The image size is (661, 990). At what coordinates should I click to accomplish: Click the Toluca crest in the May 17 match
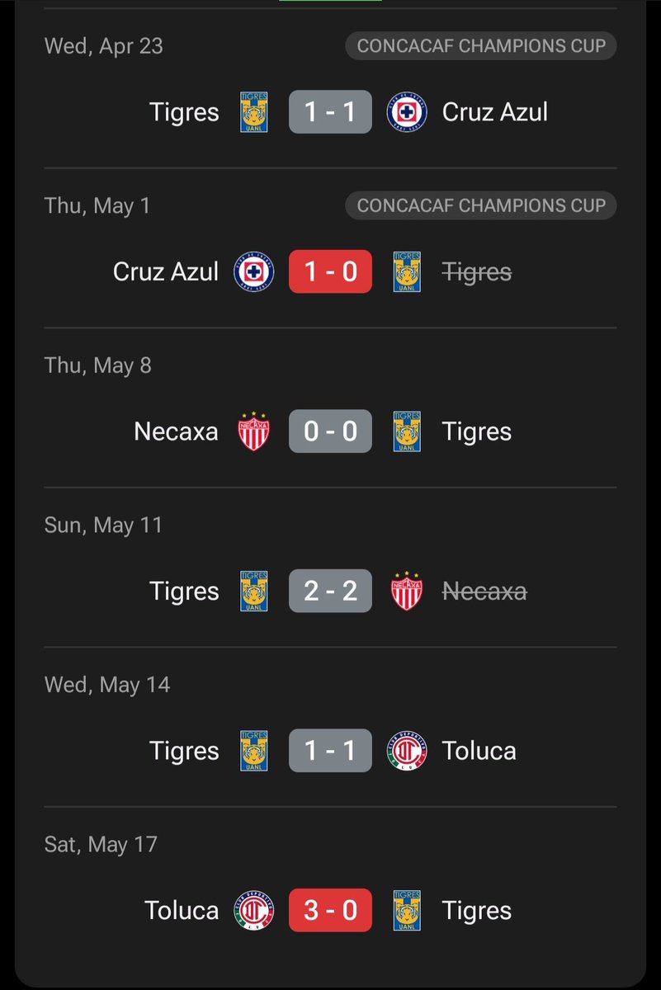click(x=253, y=911)
